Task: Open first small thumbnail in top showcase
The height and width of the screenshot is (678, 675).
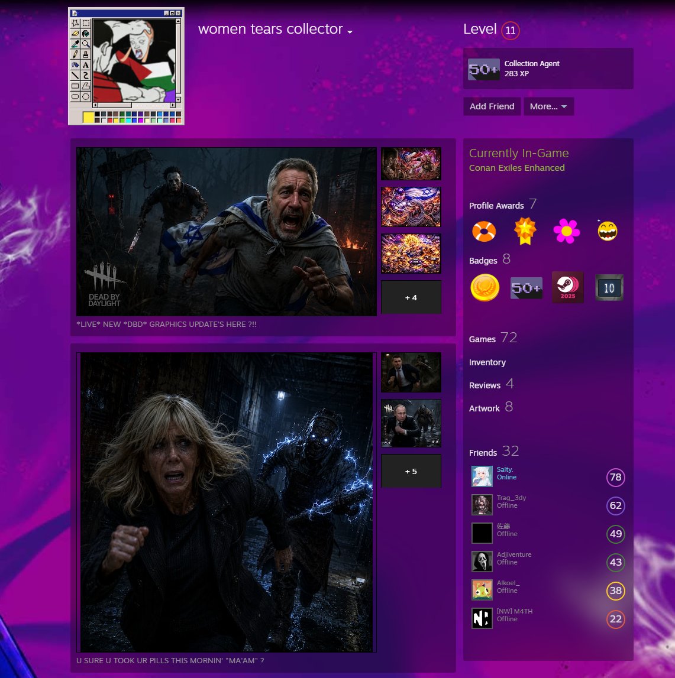Action: pyautogui.click(x=411, y=164)
